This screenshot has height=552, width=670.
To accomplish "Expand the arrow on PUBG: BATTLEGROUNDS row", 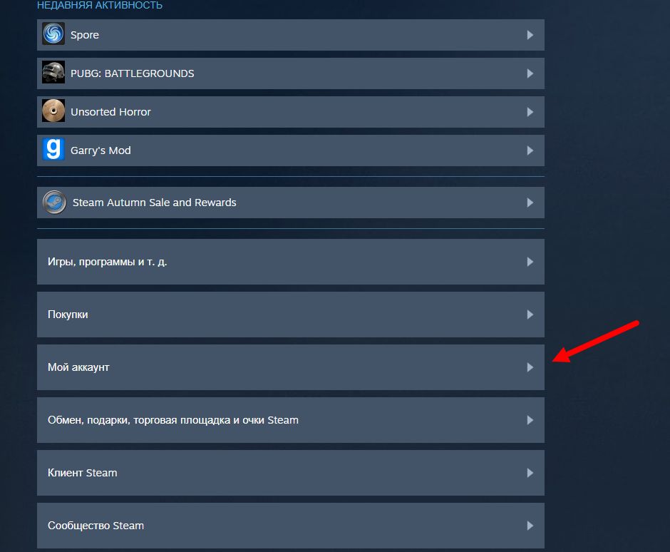I will tap(530, 73).
